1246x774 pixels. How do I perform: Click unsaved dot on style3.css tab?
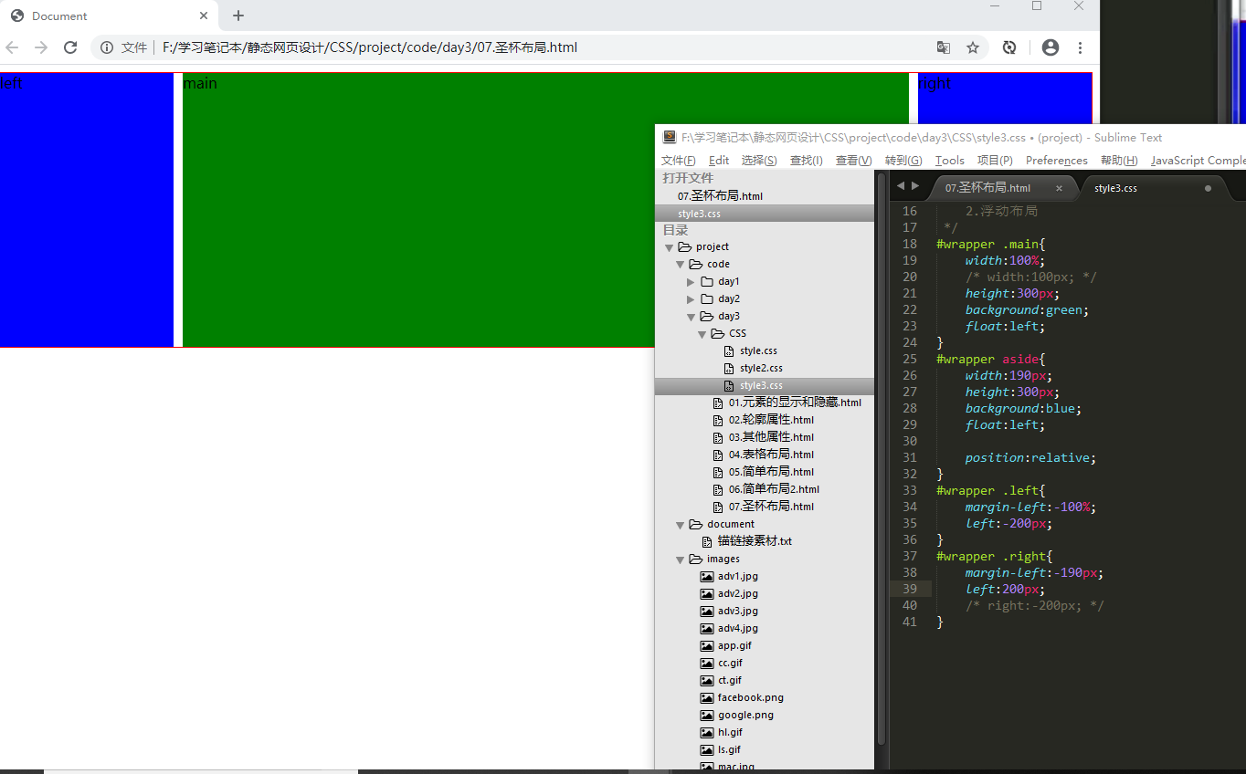tap(1208, 189)
